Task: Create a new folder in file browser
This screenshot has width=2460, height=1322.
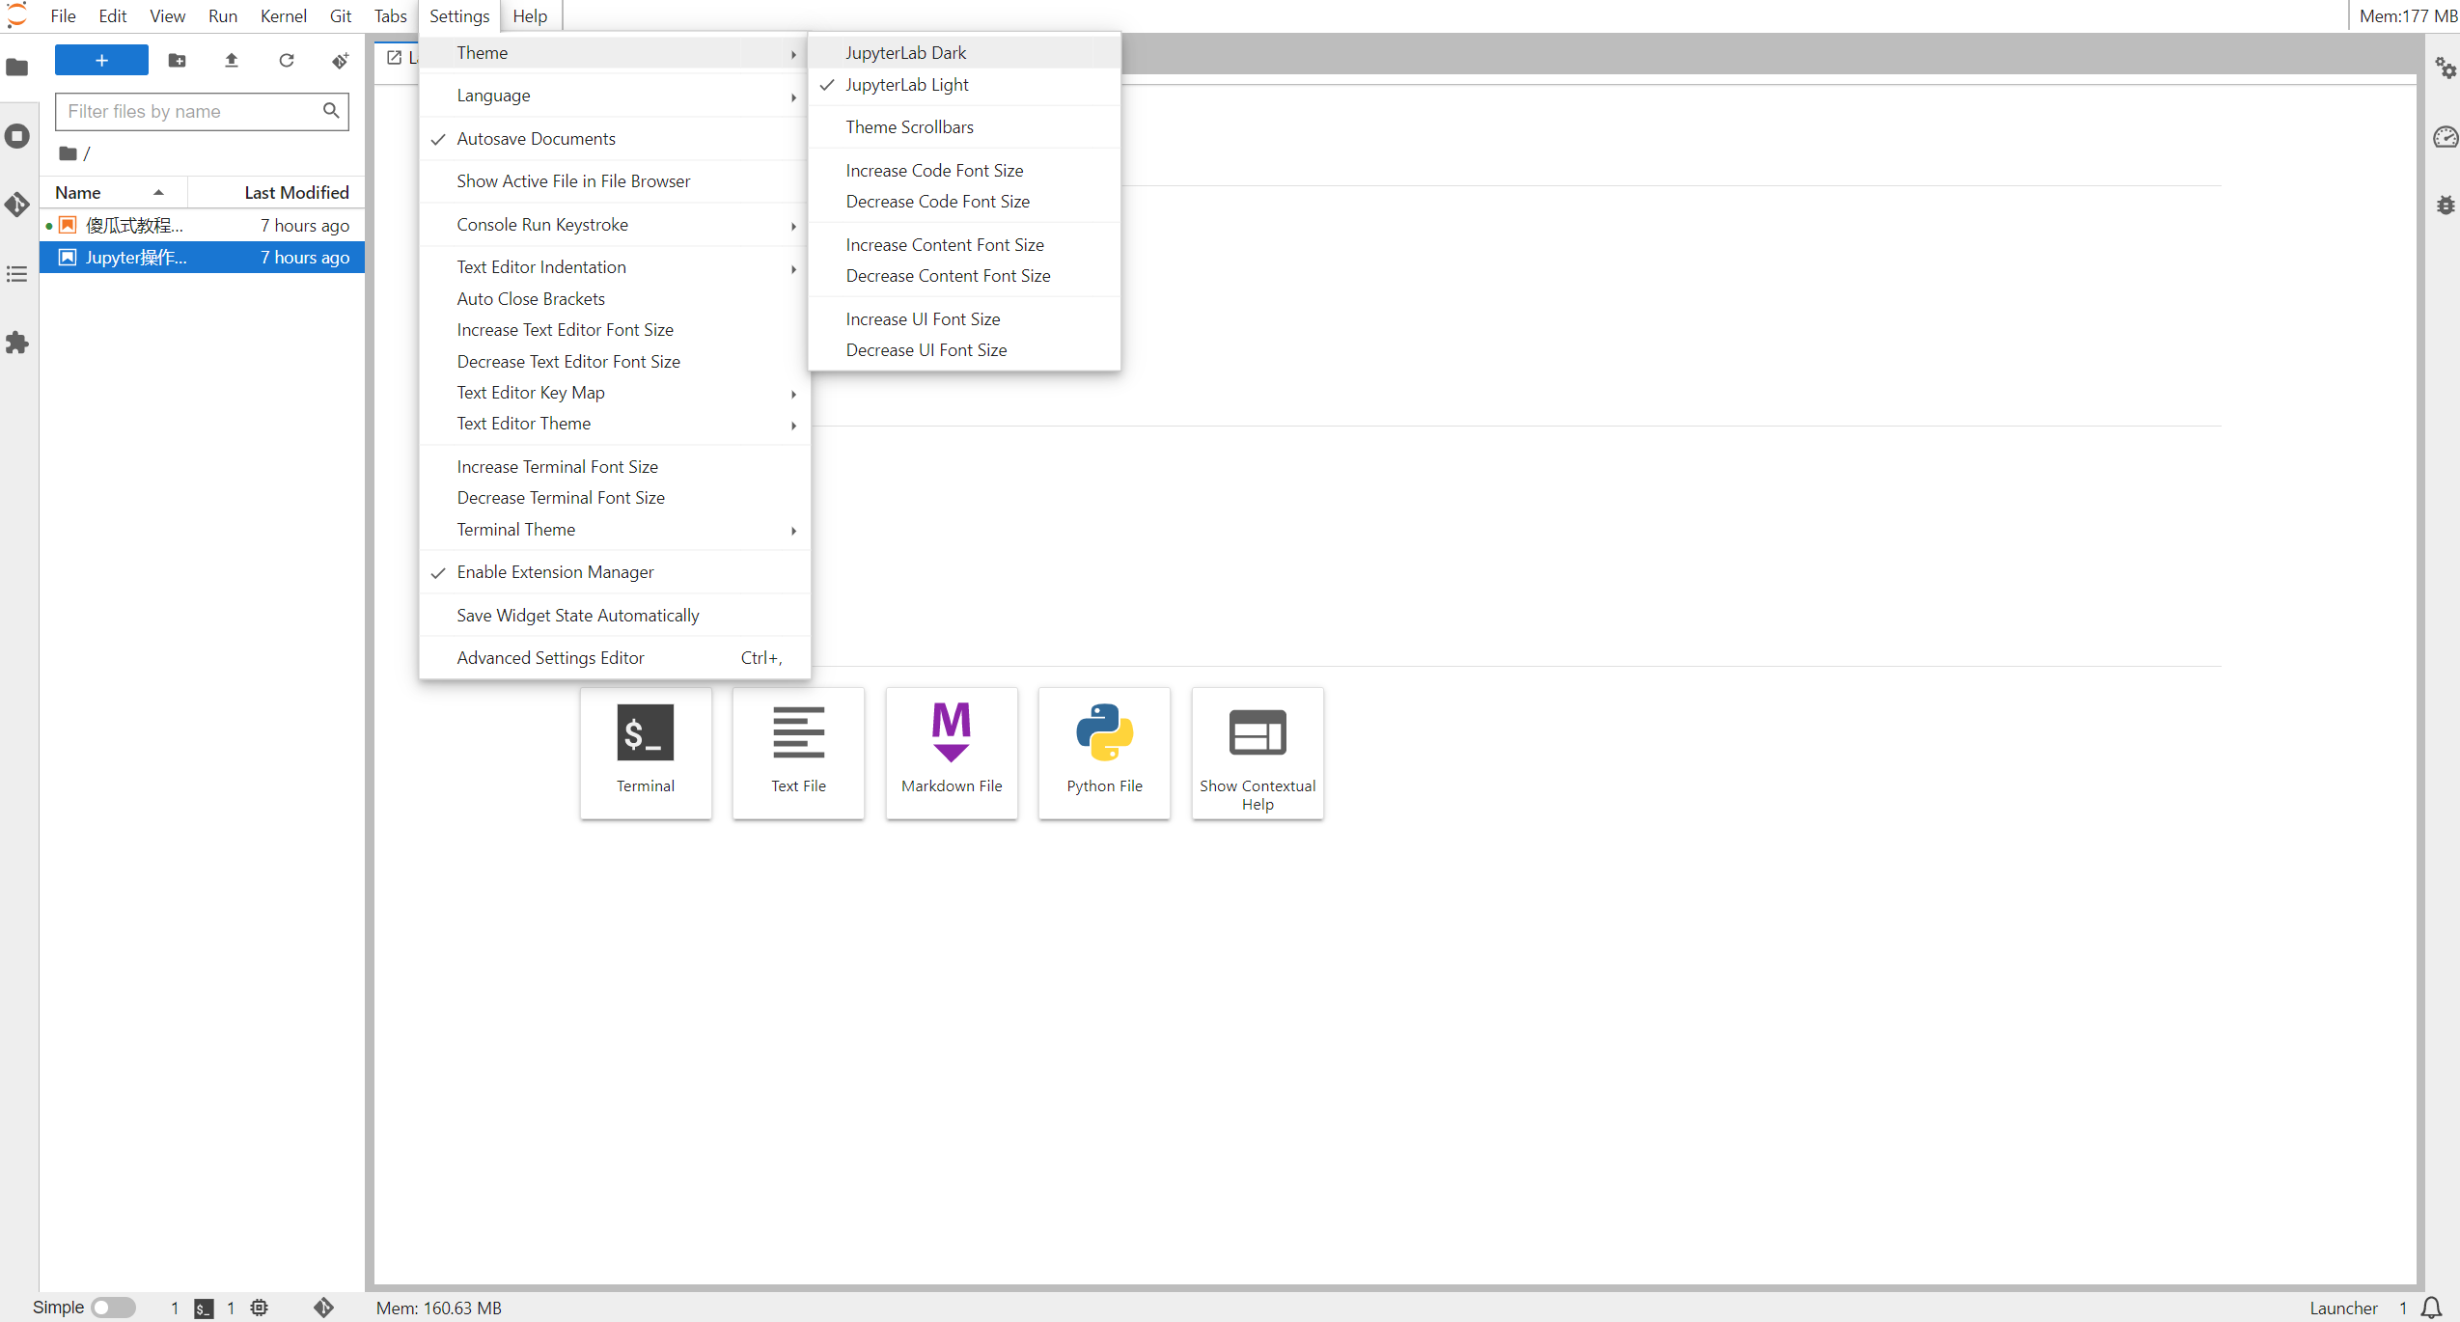Action: click(x=178, y=60)
